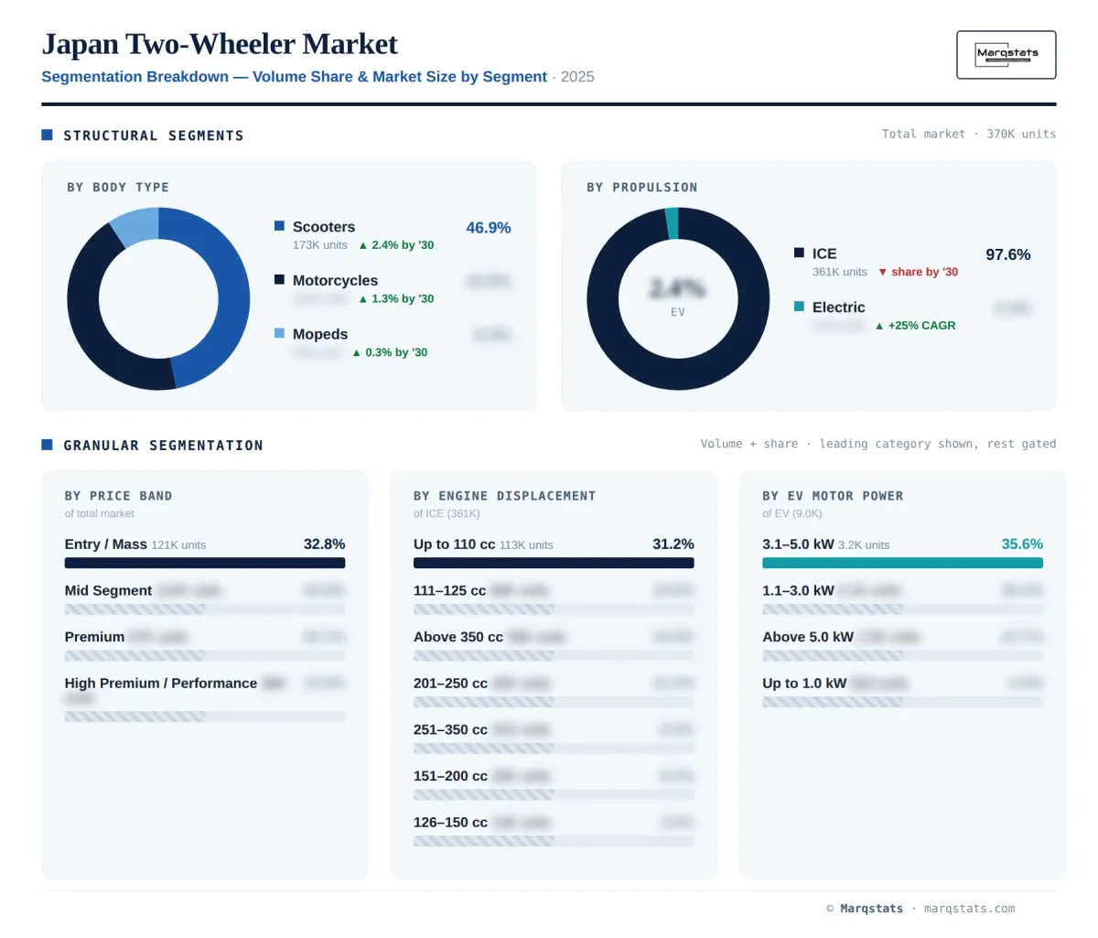Click 'of ICE (361K)' caption
1098x938 pixels.
(447, 513)
